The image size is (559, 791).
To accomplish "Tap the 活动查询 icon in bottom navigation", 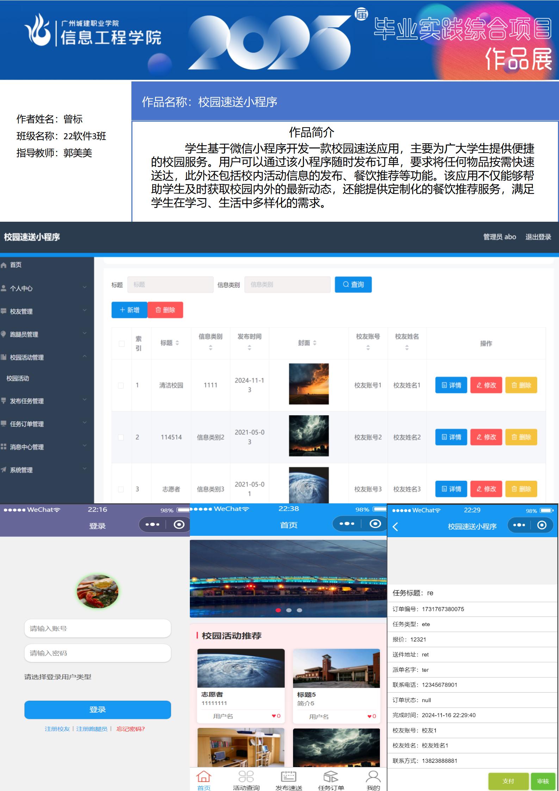I will (246, 777).
